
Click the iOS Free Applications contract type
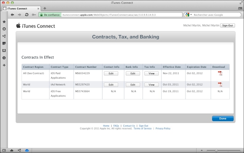[58, 93]
